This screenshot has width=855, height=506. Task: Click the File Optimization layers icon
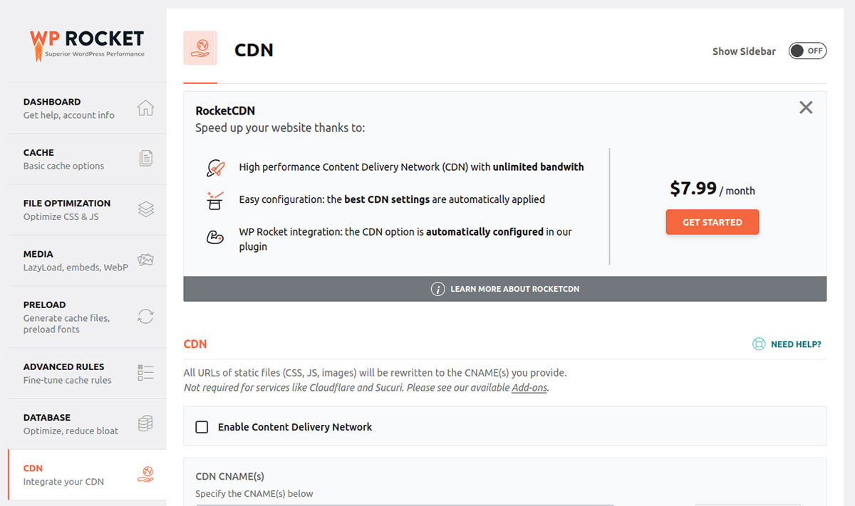(x=145, y=209)
